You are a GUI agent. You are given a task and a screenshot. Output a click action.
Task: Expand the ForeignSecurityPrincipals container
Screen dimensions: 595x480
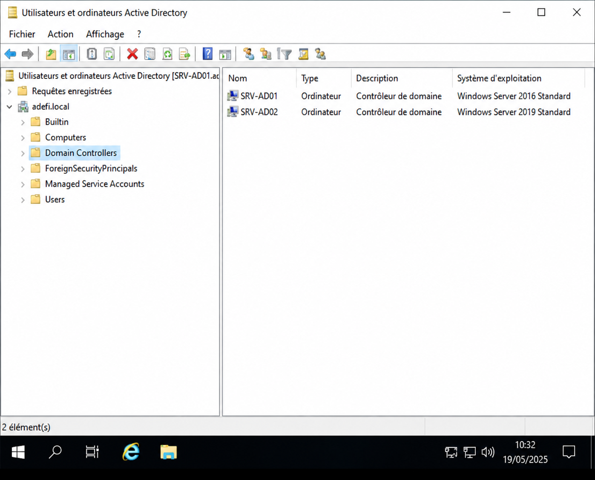click(23, 169)
